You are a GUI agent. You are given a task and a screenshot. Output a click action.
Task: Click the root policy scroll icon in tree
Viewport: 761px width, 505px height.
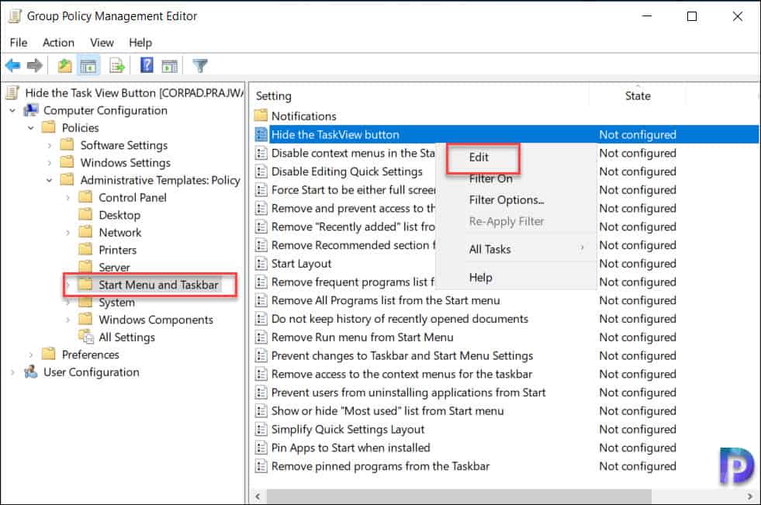click(x=13, y=92)
